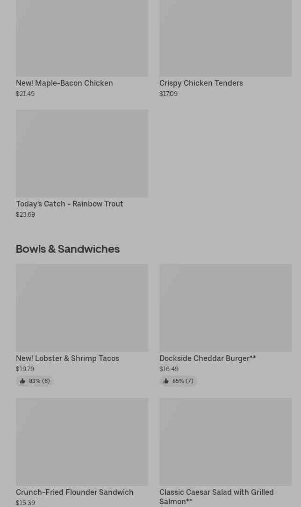Click thumbs-up icon under Dockside Cheddar Burger
The width and height of the screenshot is (301, 507).
pyautogui.click(x=166, y=381)
